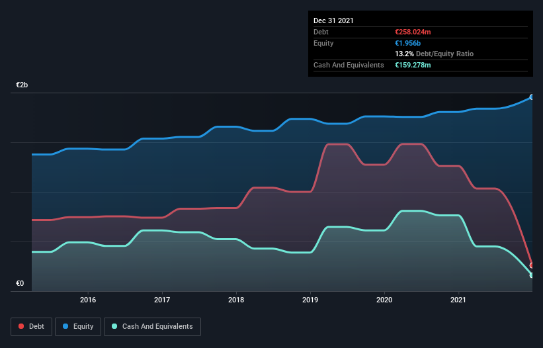Click the Dec 31 2021 tooltip date
This screenshot has width=543, height=348.
333,21
